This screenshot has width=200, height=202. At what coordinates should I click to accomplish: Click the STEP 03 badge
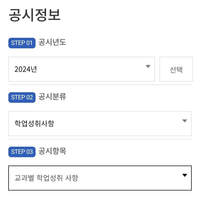tap(22, 152)
